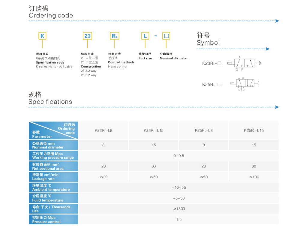This screenshot has width=300, height=232.
Task: Click the yellow-boxed K specification code
Action: (x=42, y=36)
